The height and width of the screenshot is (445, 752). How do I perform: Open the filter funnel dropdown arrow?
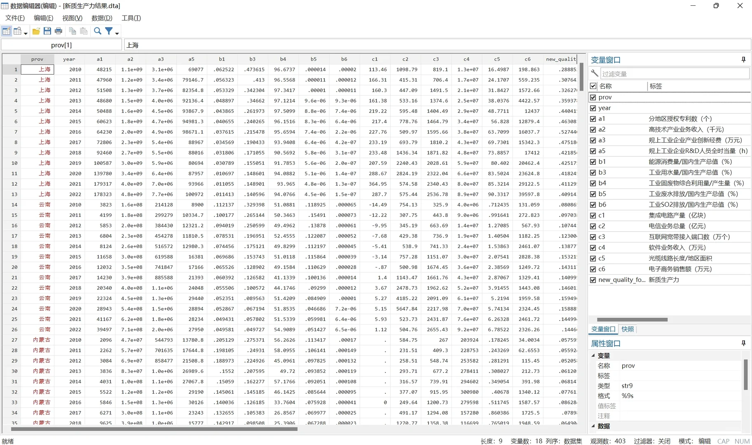[x=117, y=33]
